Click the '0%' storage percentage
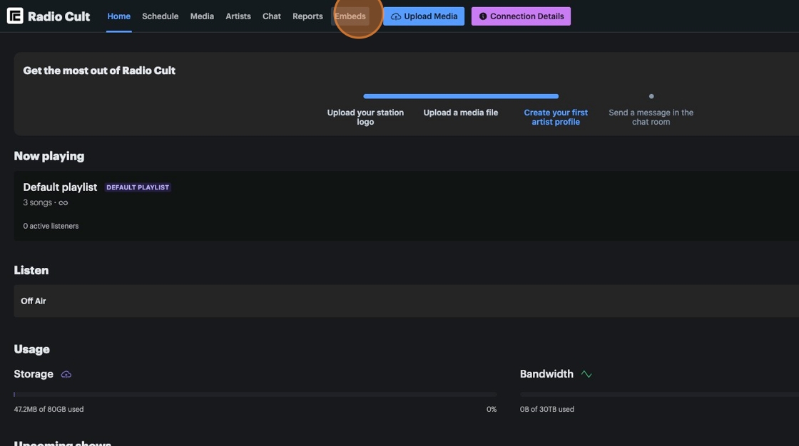 [492, 410]
